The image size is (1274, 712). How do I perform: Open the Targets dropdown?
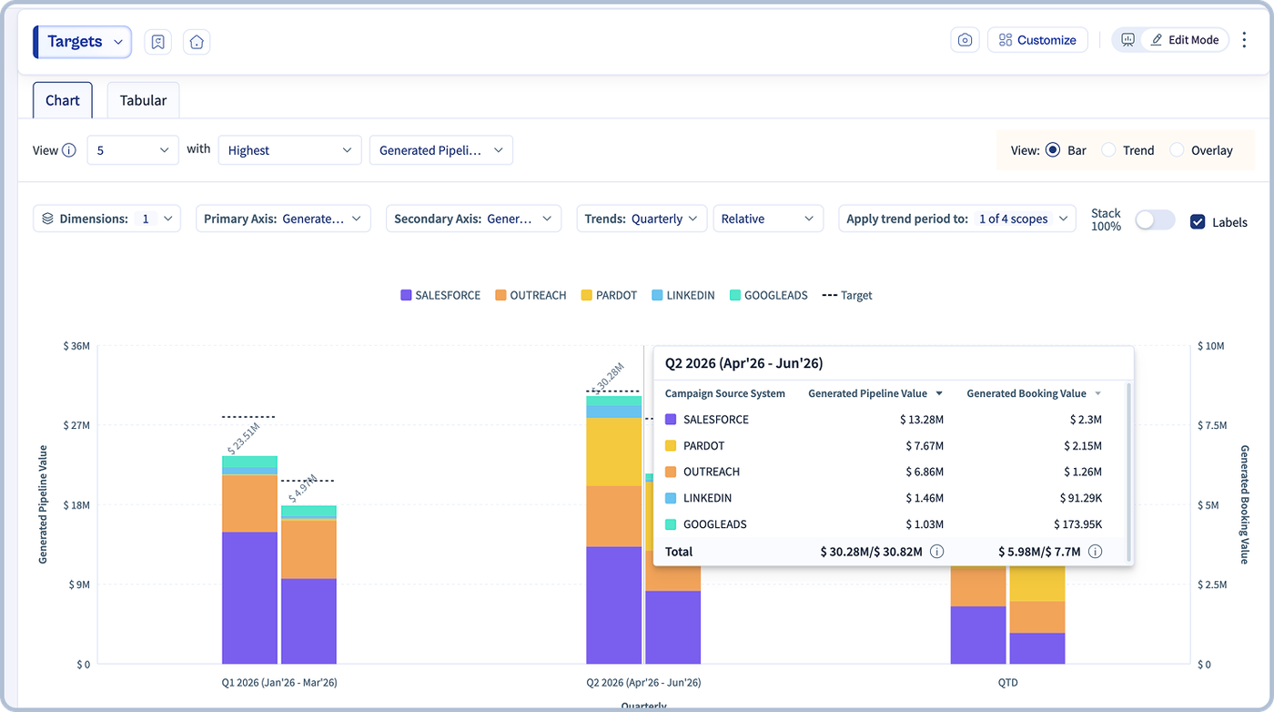83,42
